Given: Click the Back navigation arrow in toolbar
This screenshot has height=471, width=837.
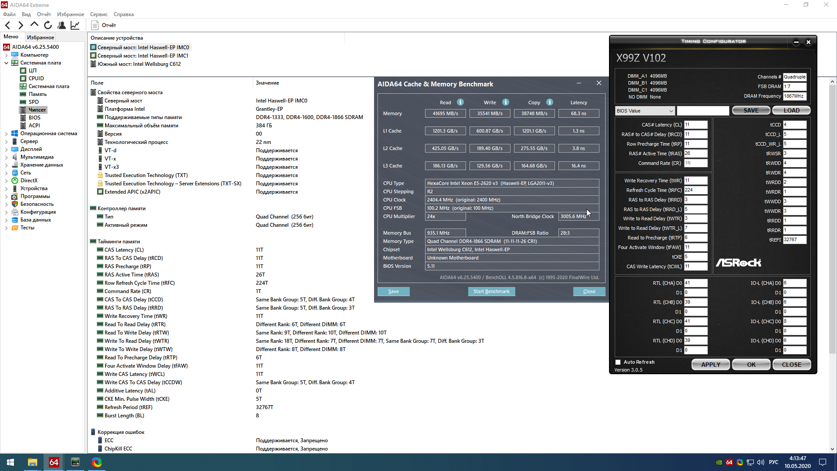Looking at the screenshot, I should (x=7, y=25).
